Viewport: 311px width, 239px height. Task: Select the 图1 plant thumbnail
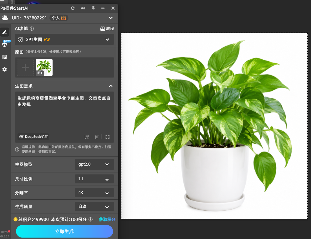tap(44, 67)
